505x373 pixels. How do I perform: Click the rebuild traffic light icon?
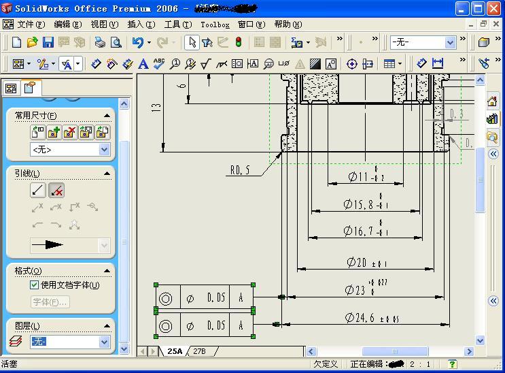coord(238,42)
